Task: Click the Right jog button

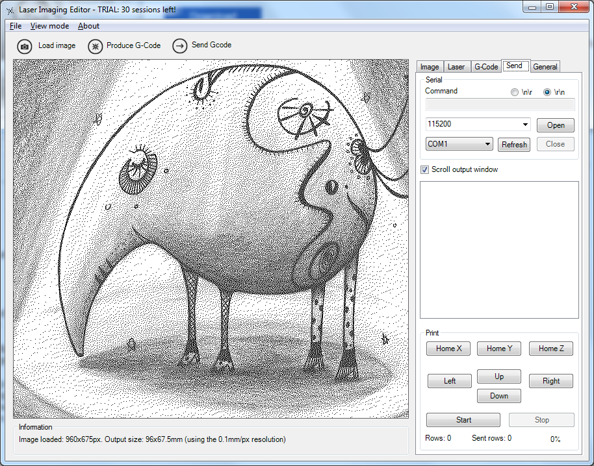Action: [x=551, y=381]
